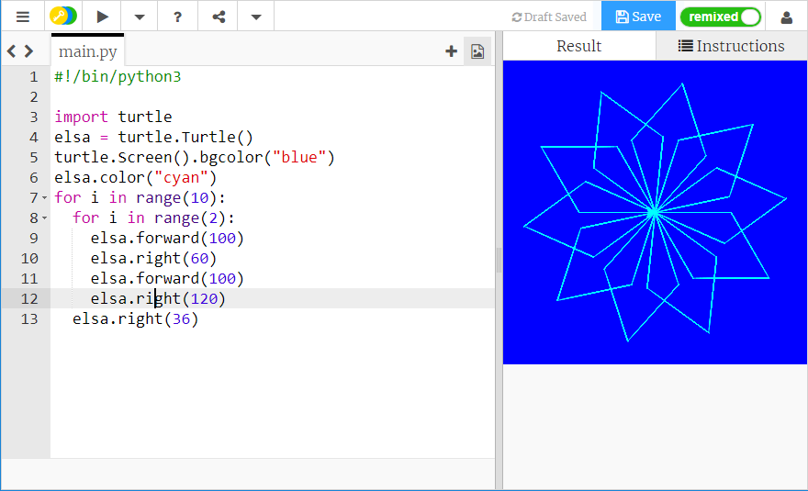Click the share icon

(x=219, y=17)
